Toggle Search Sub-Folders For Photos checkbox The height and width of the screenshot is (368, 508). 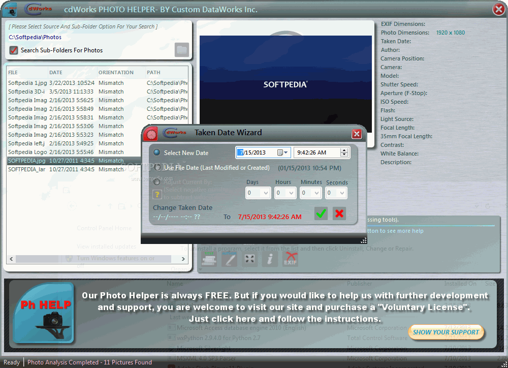pyautogui.click(x=14, y=50)
